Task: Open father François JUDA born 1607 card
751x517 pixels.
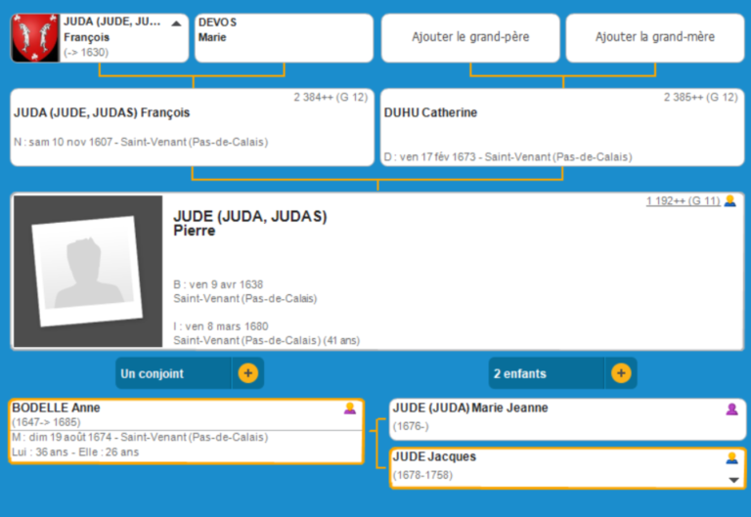Action: [x=192, y=127]
